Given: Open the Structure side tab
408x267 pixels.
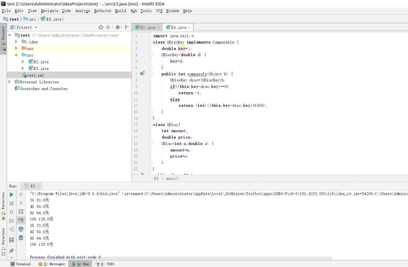Looking at the screenshot, I should (3, 242).
